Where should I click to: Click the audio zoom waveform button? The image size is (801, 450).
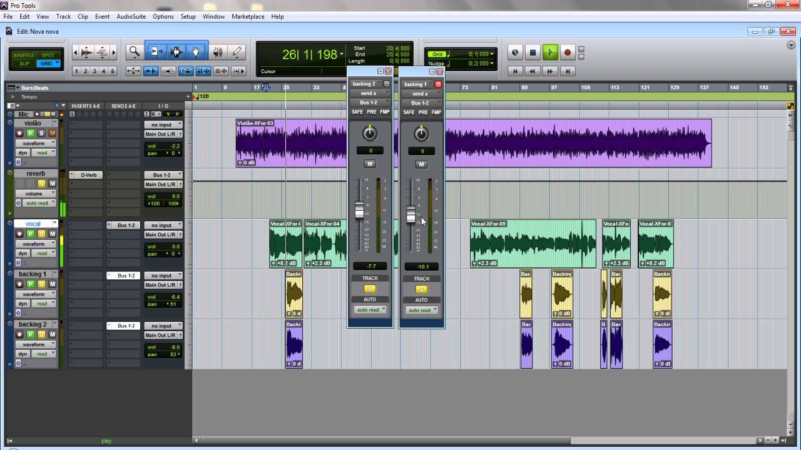[x=87, y=52]
